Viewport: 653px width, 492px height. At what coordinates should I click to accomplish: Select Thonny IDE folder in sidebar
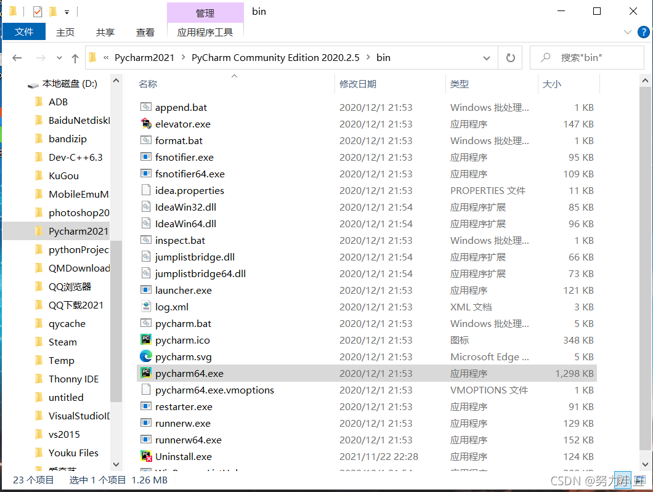(74, 379)
